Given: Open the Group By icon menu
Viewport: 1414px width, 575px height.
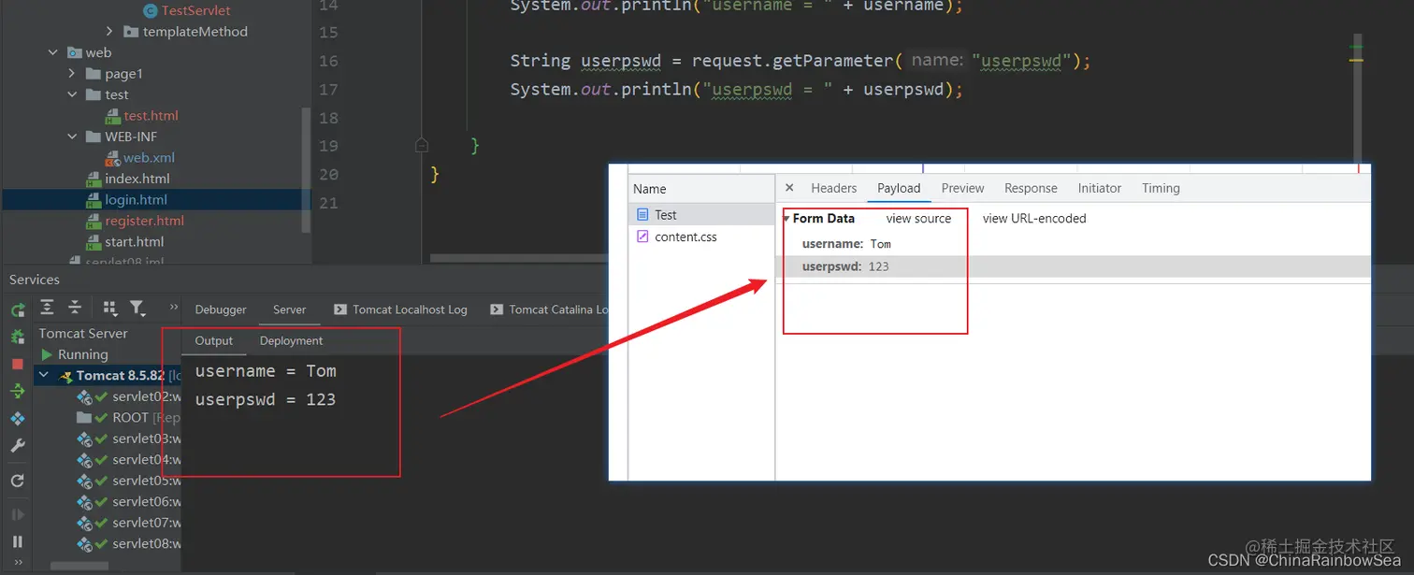Looking at the screenshot, I should (109, 308).
